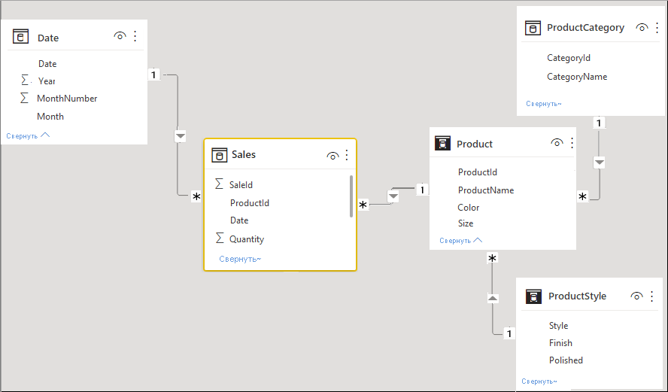Collapse the ProductCategory table with Свернуть
The width and height of the screenshot is (668, 392).
544,104
